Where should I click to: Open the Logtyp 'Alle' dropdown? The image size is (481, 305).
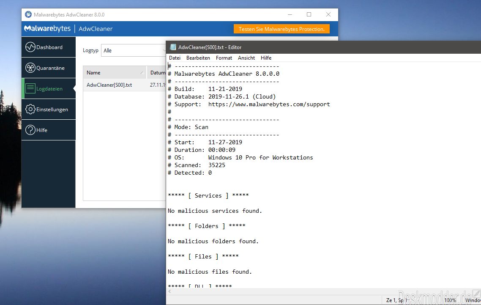134,50
